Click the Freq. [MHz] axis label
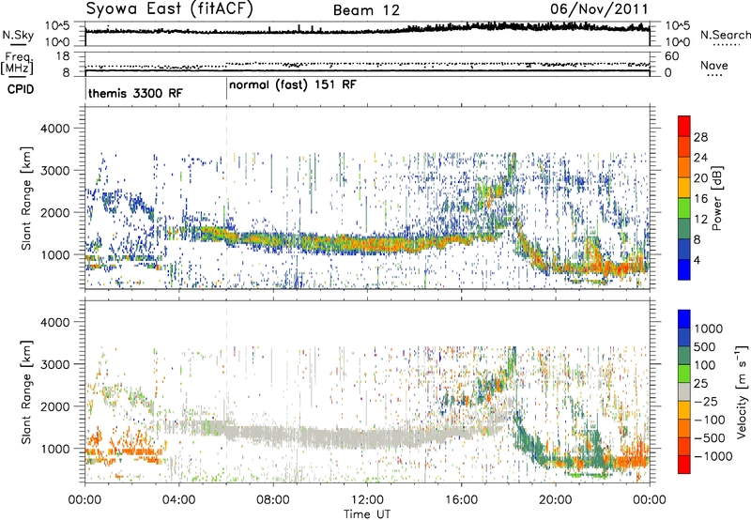Image resolution: width=751 pixels, height=520 pixels. coord(17,64)
